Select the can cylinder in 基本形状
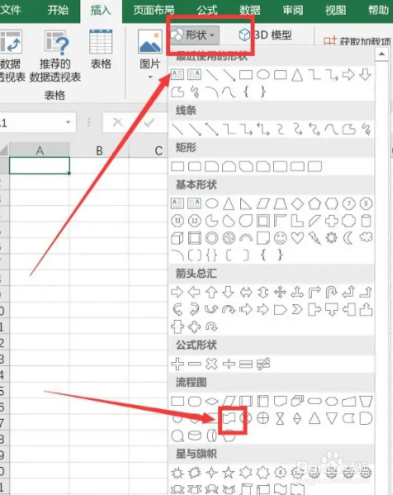Image resolution: width=393 pixels, height=495 pixels. (366, 221)
